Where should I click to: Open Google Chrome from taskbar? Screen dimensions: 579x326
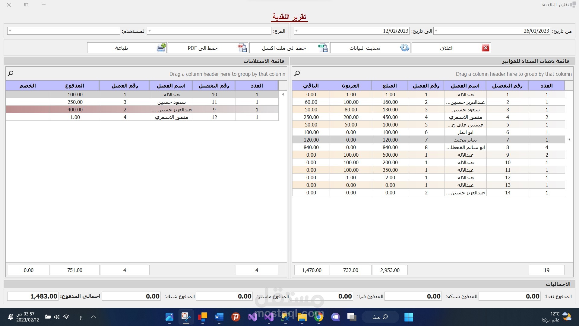pyautogui.click(x=318, y=317)
